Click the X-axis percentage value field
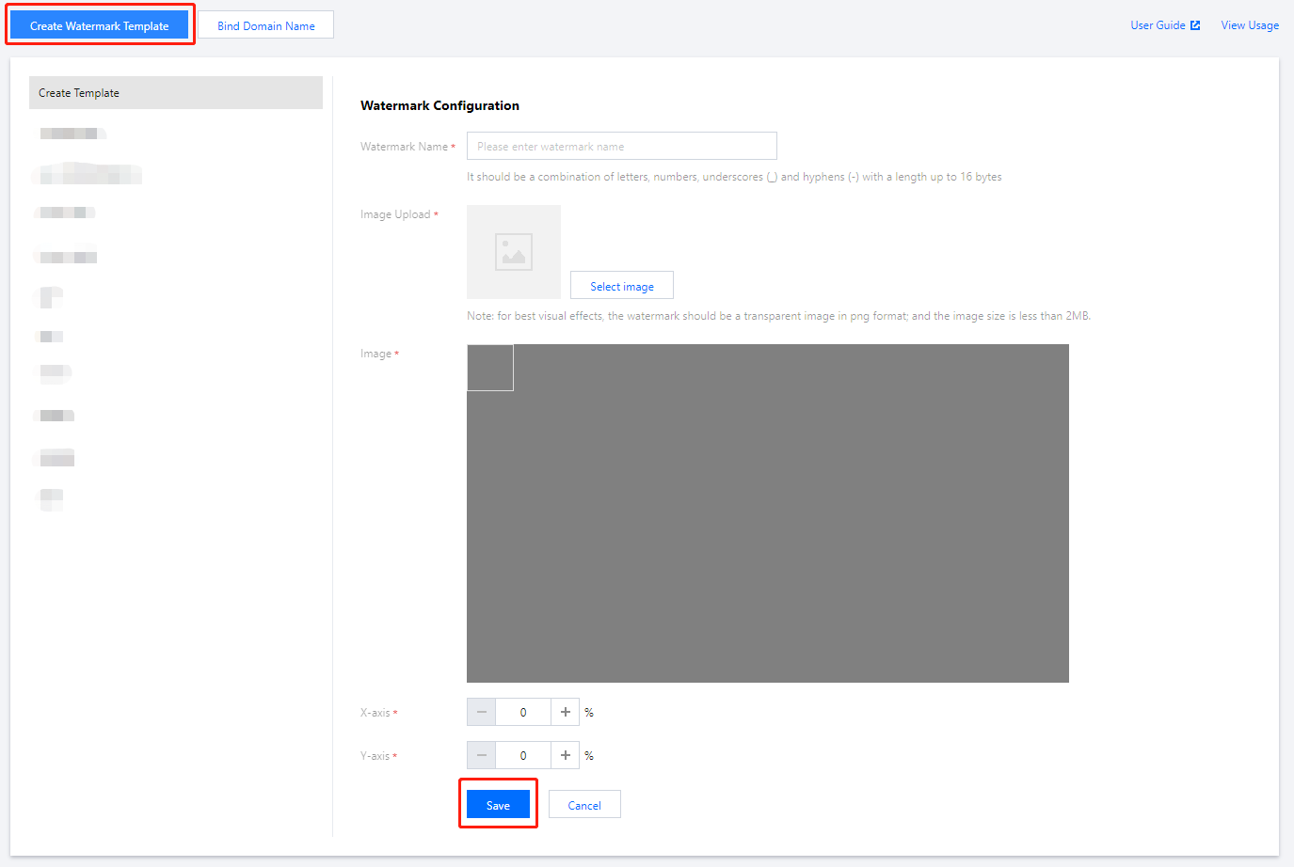This screenshot has width=1294, height=867. coord(523,712)
